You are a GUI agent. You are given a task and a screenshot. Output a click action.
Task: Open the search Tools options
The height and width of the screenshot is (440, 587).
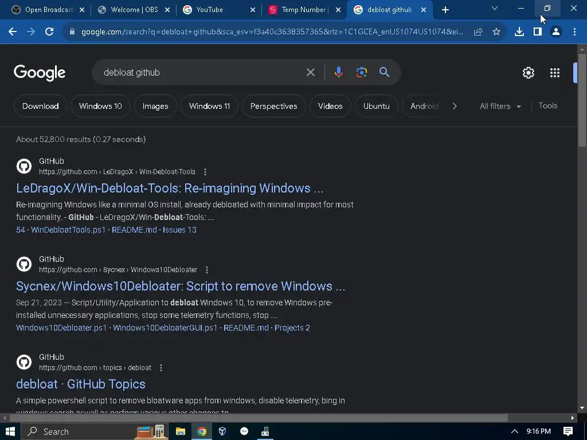click(547, 106)
